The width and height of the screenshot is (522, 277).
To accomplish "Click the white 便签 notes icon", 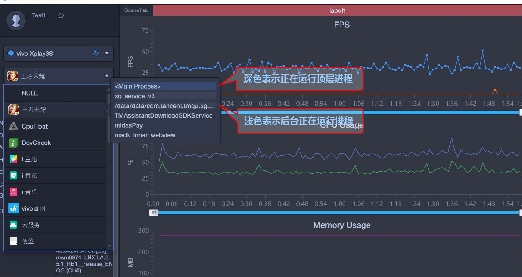I will coord(13,241).
